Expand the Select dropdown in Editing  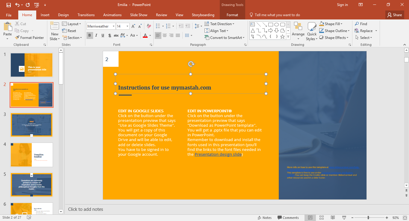[x=364, y=38]
